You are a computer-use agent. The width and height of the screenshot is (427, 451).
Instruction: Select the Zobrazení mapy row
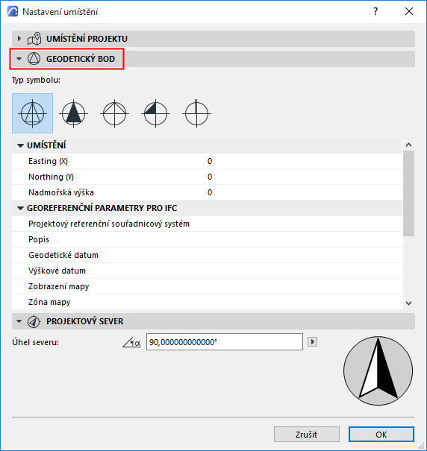tap(207, 286)
